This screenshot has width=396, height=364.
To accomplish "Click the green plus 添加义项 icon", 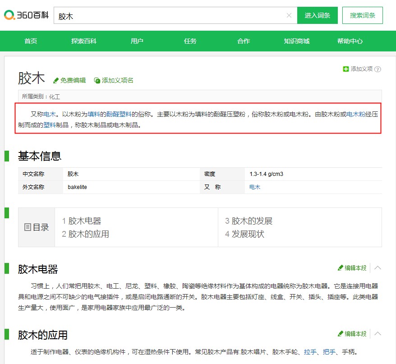I will coord(346,69).
